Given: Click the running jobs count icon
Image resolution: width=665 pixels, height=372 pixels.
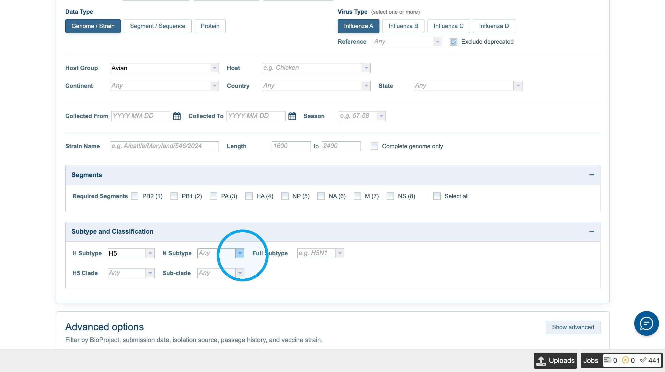Looking at the screenshot, I should click(x=625, y=360).
